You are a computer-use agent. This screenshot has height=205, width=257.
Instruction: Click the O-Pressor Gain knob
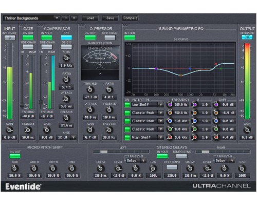[x=90, y=130]
